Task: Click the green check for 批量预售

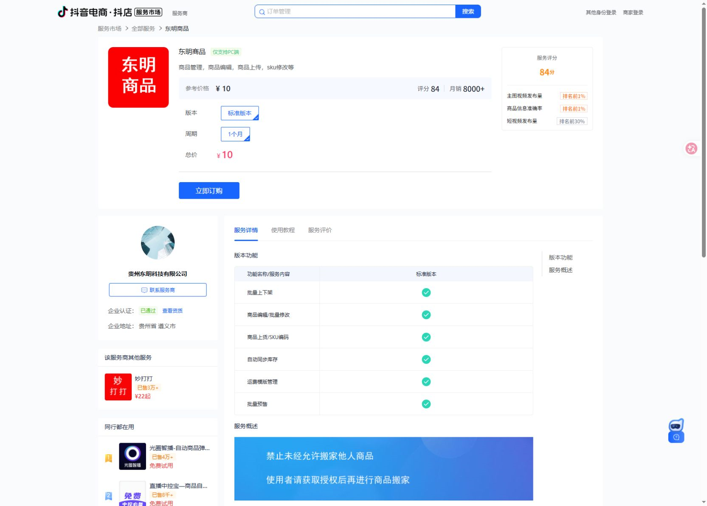Action: pos(426,404)
